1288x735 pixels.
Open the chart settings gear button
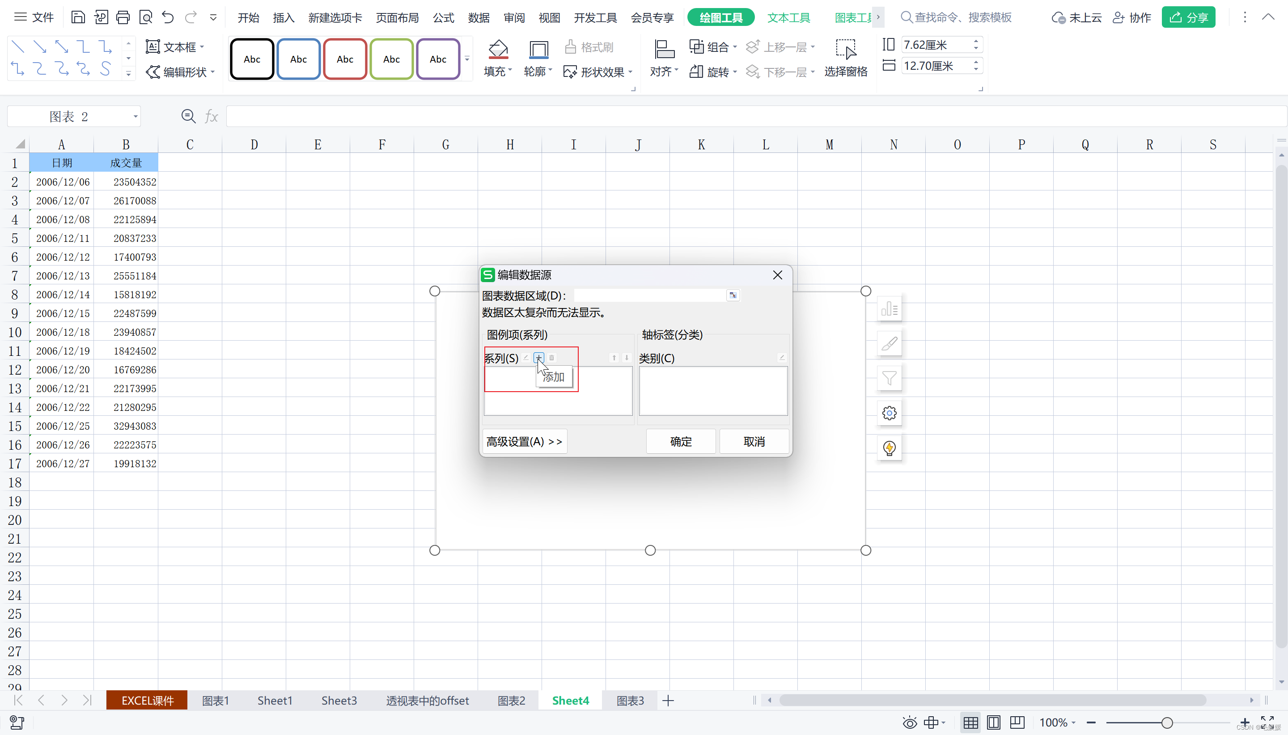[x=889, y=413]
